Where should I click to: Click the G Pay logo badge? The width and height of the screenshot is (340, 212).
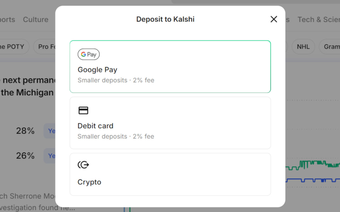coord(89,54)
